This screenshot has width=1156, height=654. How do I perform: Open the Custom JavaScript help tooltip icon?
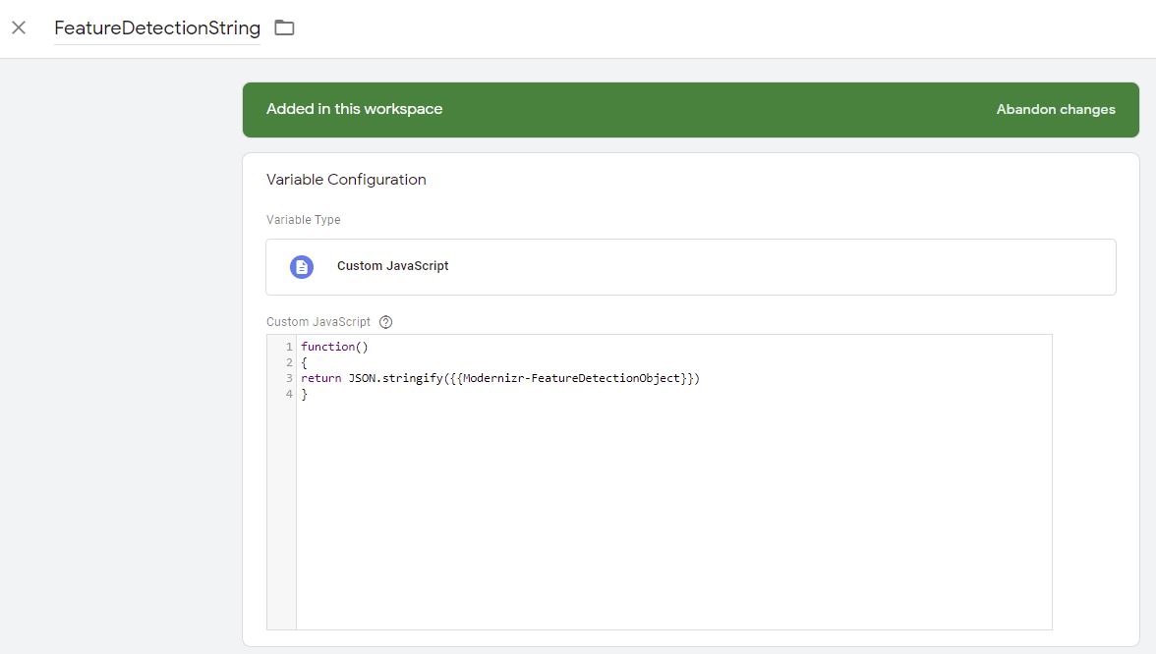(x=384, y=321)
